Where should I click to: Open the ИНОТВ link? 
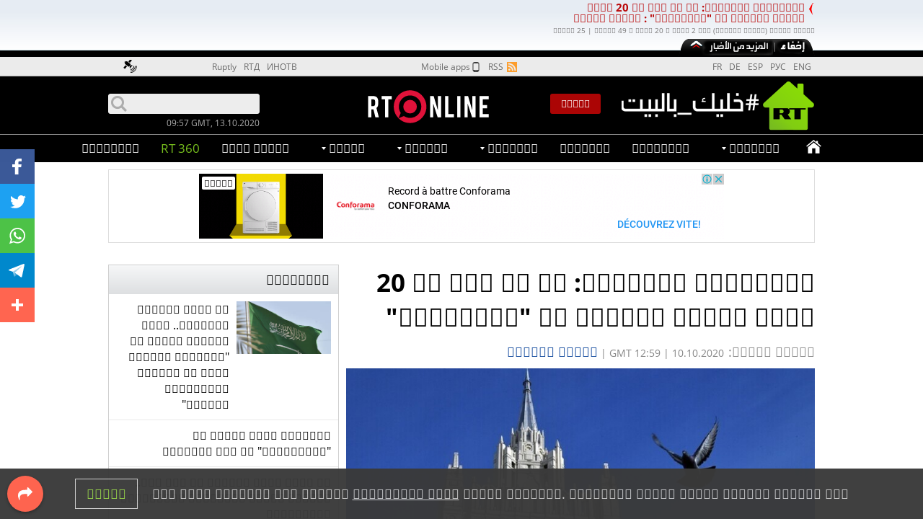point(282,67)
